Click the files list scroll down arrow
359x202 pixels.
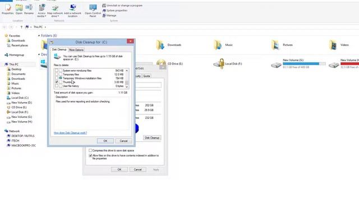click(x=127, y=87)
